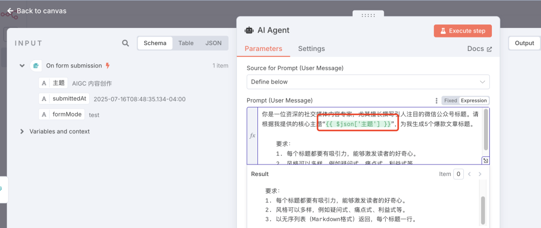Click the Variables and context label
This screenshot has height=228, width=541.
click(59, 131)
